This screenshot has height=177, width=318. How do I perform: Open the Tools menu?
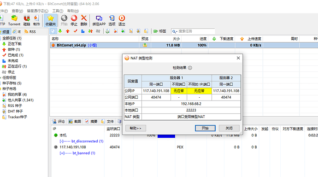pos(58,11)
